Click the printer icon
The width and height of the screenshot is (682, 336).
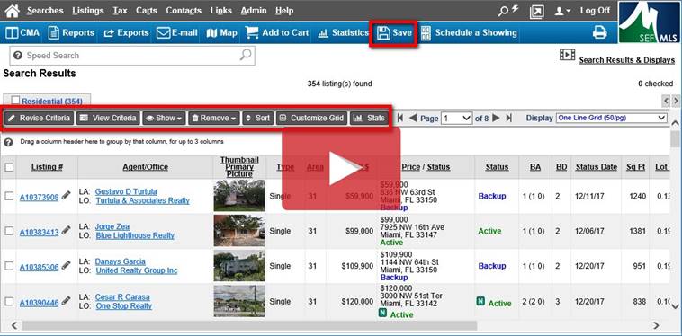(599, 32)
